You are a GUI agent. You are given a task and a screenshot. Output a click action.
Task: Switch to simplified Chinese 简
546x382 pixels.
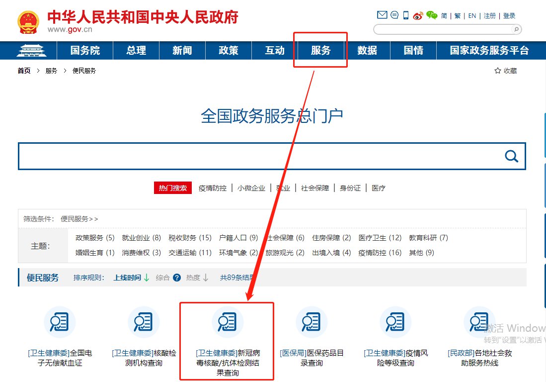(444, 16)
